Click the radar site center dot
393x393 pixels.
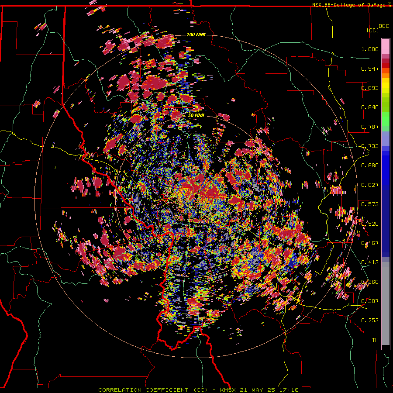pos(196,196)
